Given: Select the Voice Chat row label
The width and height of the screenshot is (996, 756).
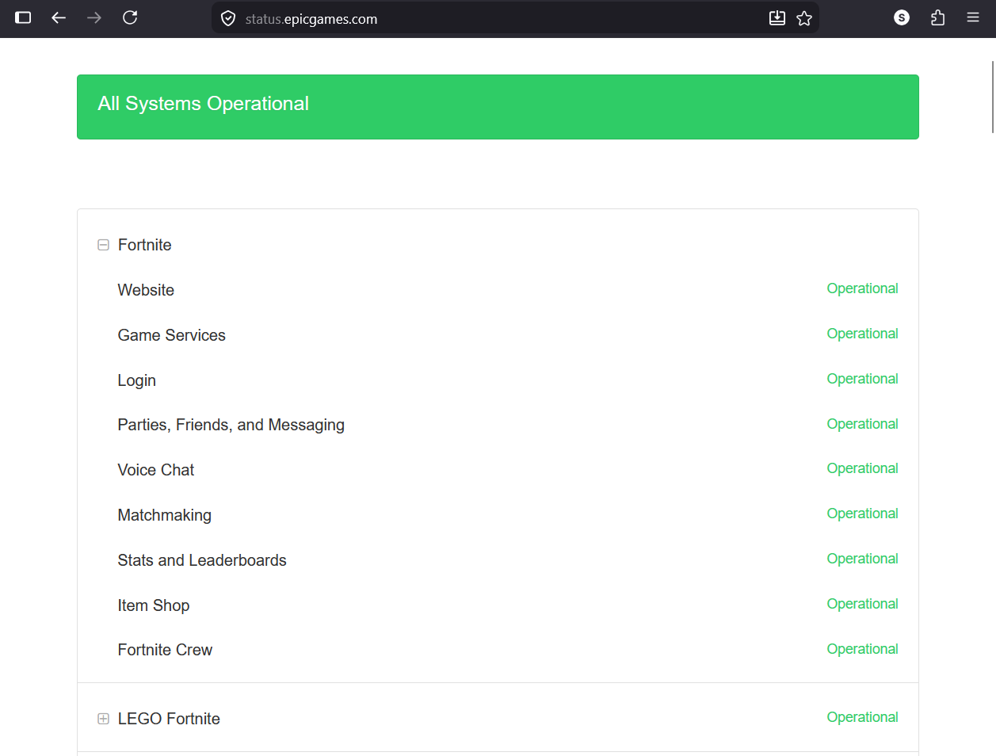Looking at the screenshot, I should 156,470.
